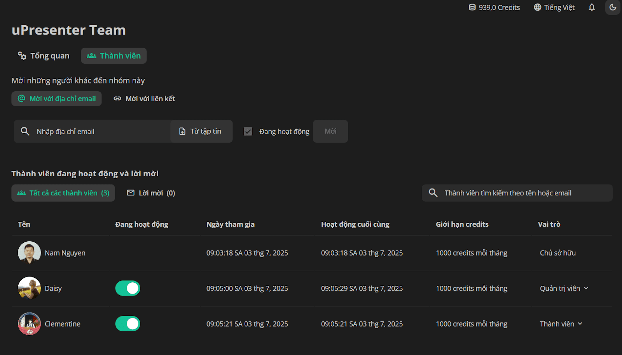Click the member search magnifier icon
The image size is (622, 355).
click(x=433, y=193)
